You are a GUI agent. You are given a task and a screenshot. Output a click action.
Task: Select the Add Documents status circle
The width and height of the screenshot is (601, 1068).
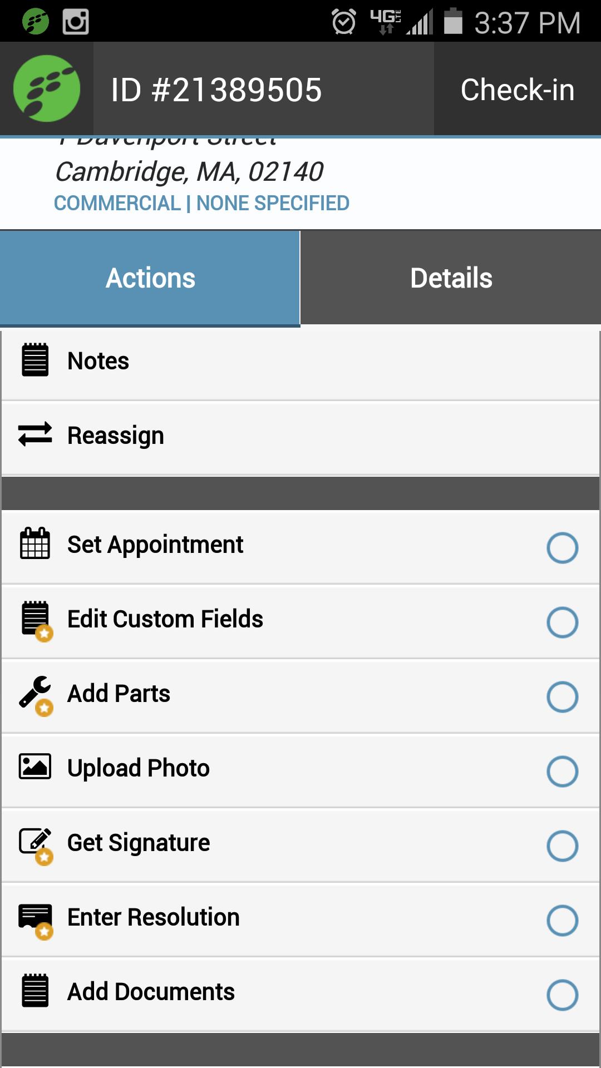point(562,995)
